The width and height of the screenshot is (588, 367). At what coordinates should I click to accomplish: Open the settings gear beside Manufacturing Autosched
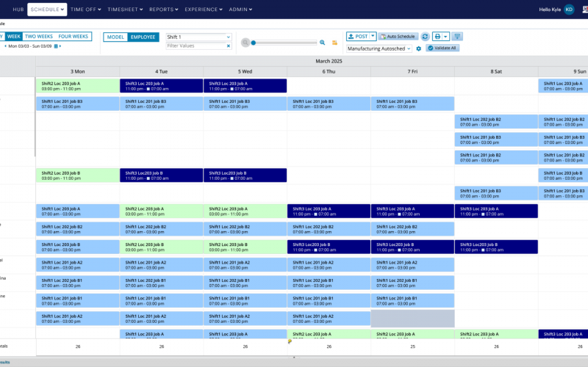[418, 48]
